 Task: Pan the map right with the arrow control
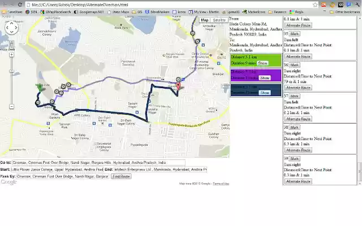[x=16, y=28]
